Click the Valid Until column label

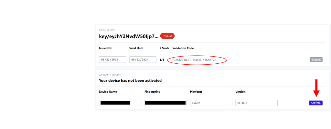[x=136, y=48]
